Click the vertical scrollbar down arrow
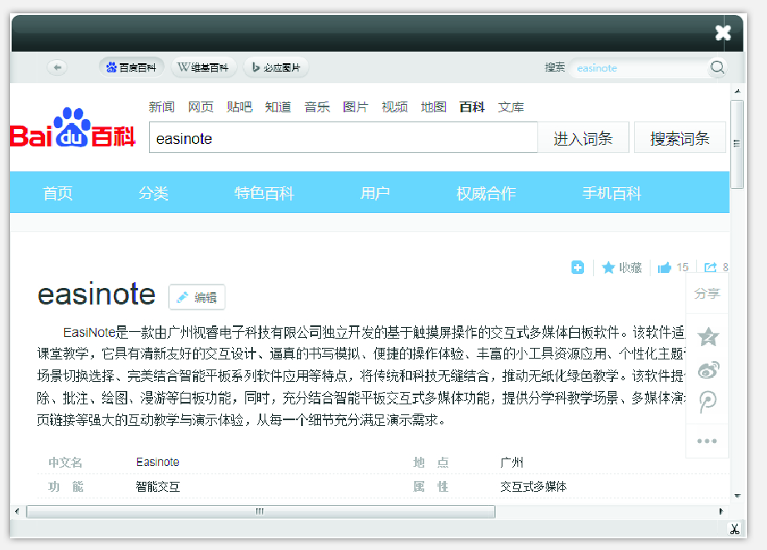The width and height of the screenshot is (767, 550). pyautogui.click(x=737, y=496)
